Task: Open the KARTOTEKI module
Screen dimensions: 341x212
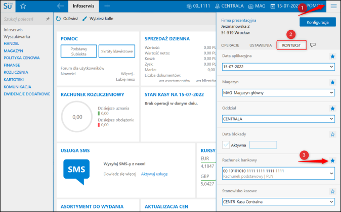Action: (14, 80)
